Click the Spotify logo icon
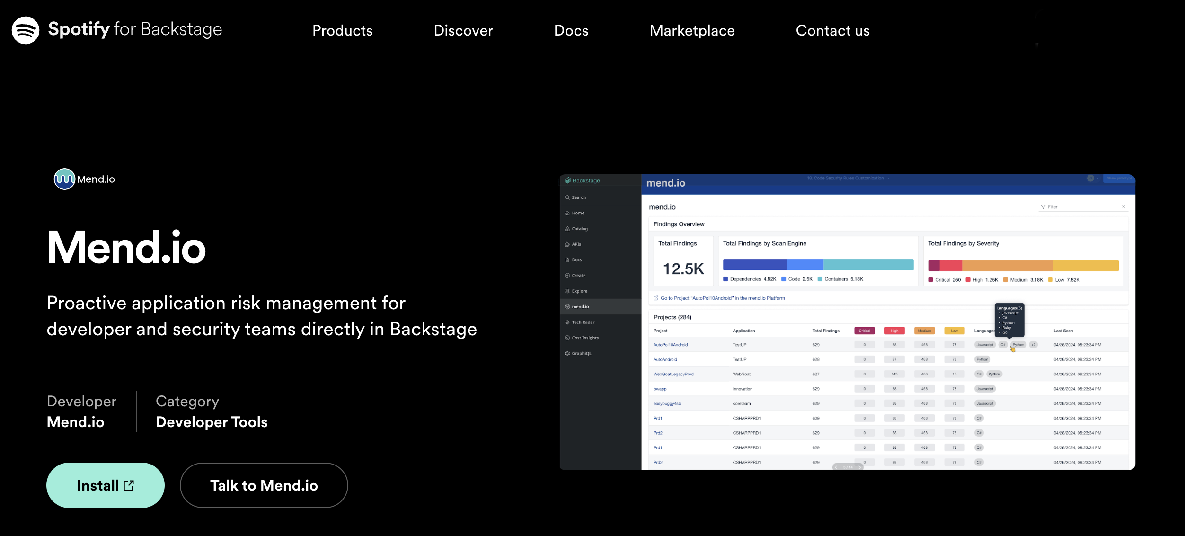Viewport: 1185px width, 536px height. pos(26,30)
